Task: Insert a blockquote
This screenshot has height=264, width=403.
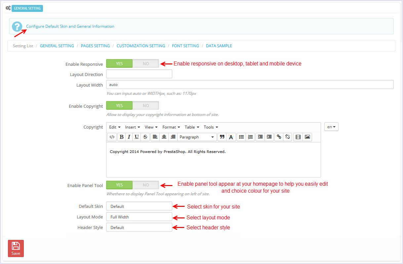Action: (x=222, y=137)
